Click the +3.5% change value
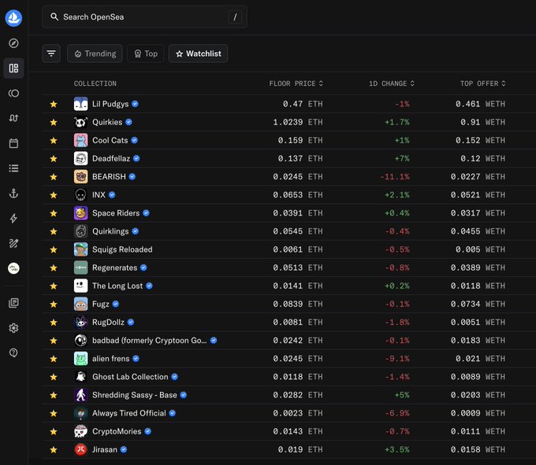 [396, 449]
